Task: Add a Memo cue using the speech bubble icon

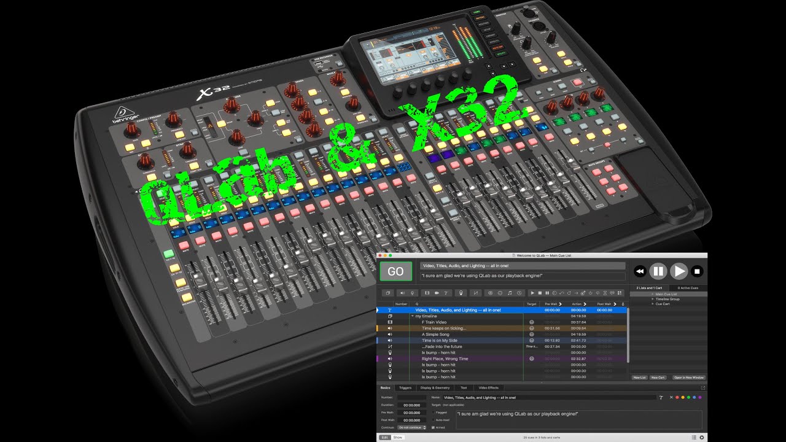Action: (x=612, y=293)
